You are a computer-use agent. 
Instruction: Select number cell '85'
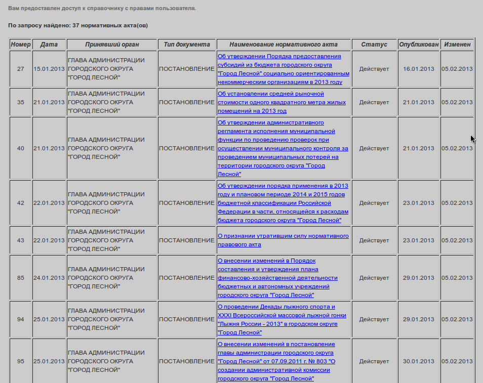pyautogui.click(x=21, y=278)
